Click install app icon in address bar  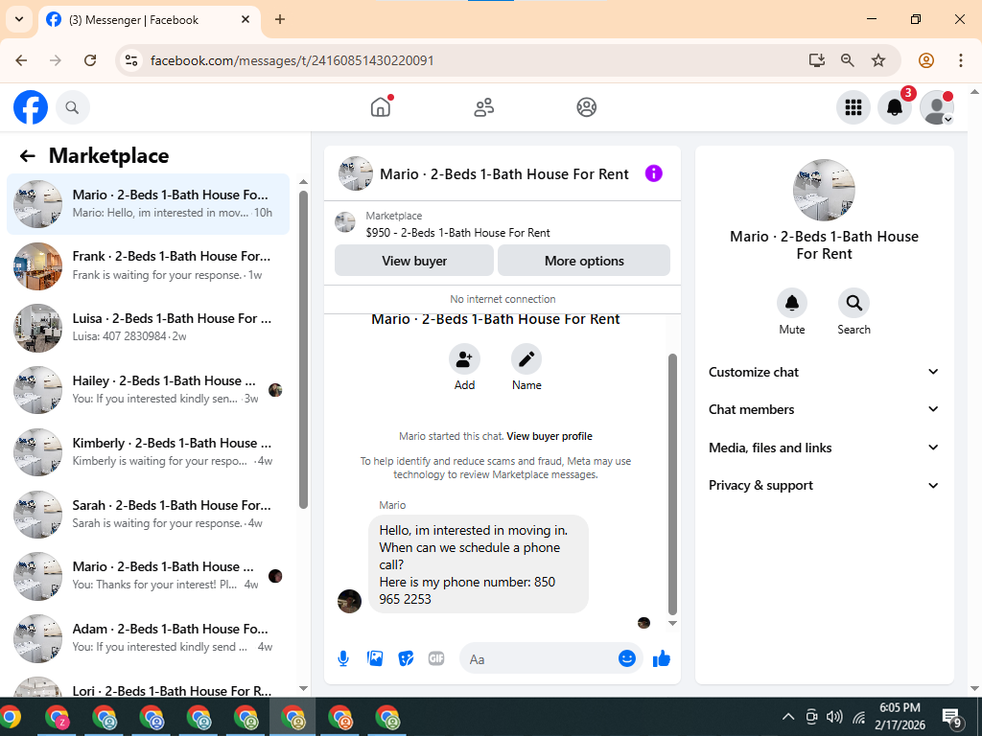point(816,60)
